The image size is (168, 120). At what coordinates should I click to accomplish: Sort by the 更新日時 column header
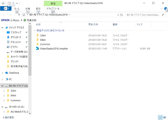coord(93,24)
